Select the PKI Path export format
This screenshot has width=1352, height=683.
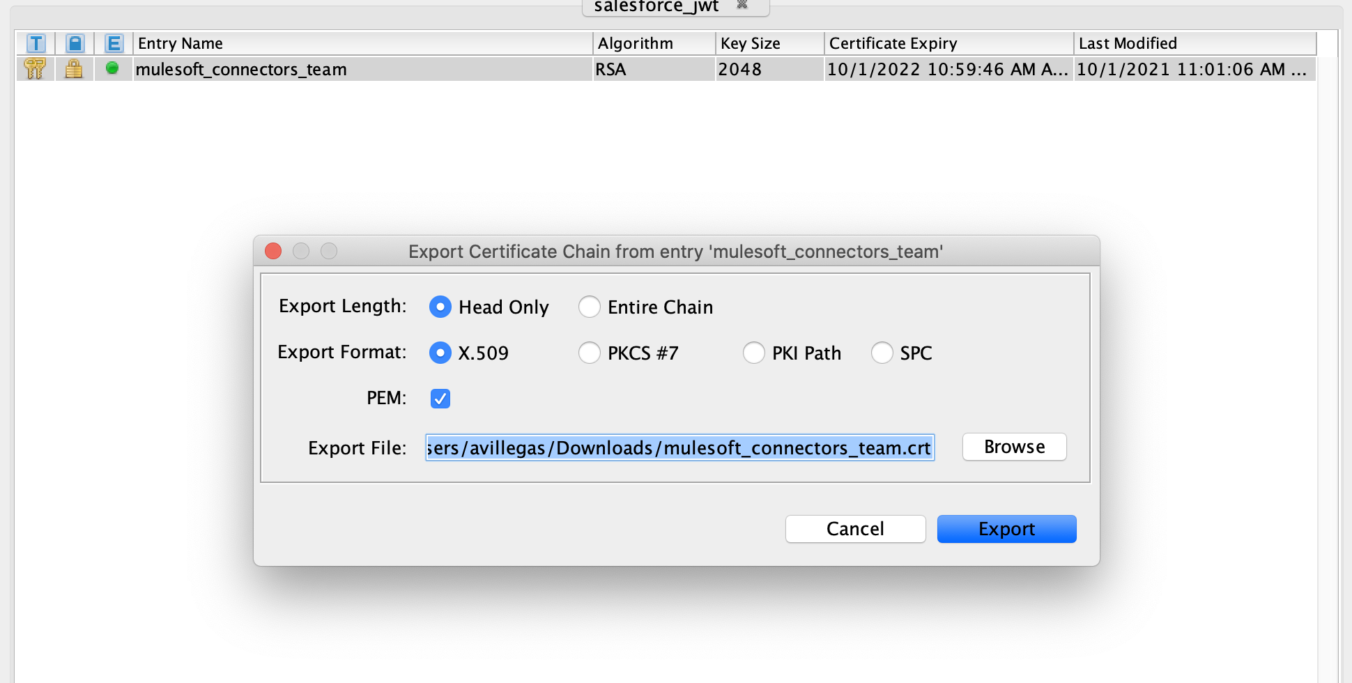click(x=753, y=353)
